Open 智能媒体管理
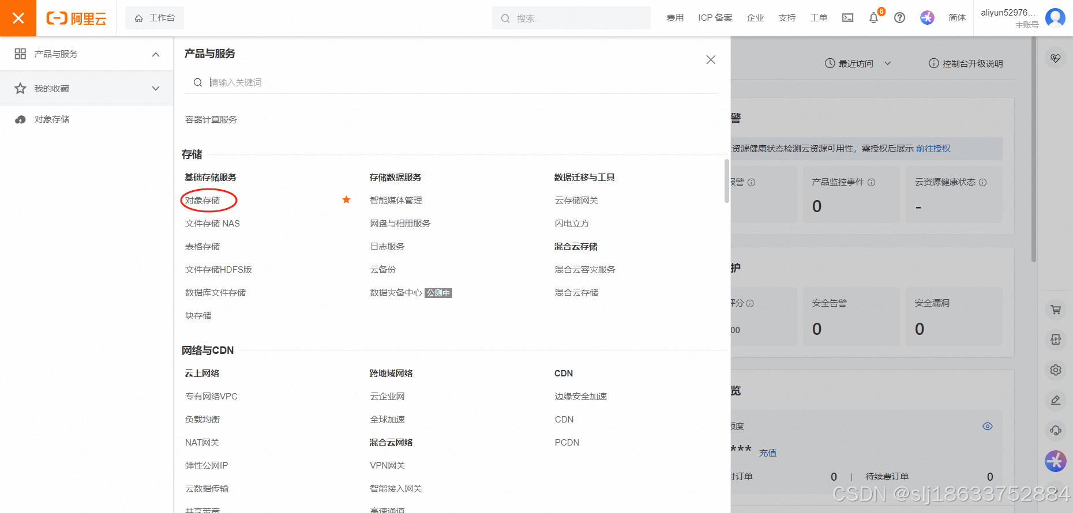 396,201
